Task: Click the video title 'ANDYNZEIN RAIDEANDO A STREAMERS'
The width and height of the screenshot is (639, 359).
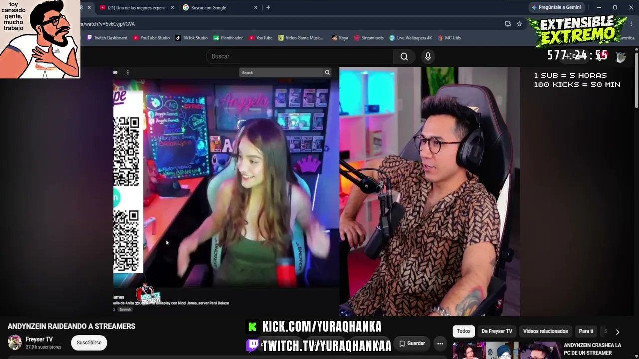Action: (72, 326)
